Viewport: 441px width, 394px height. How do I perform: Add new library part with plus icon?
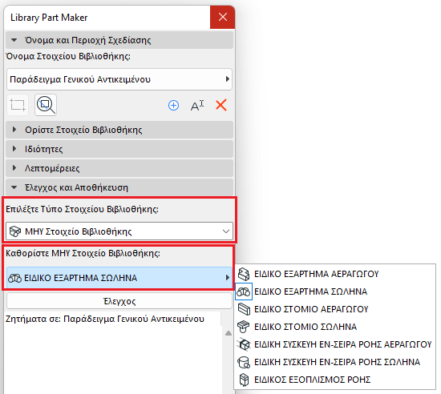pos(173,106)
